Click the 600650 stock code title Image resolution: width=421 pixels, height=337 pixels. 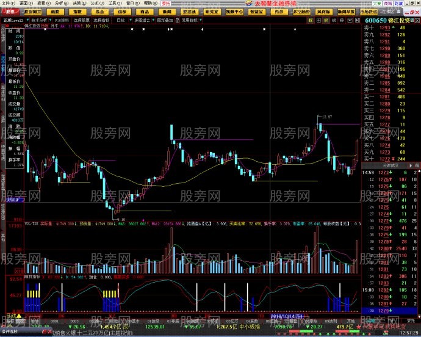point(376,20)
